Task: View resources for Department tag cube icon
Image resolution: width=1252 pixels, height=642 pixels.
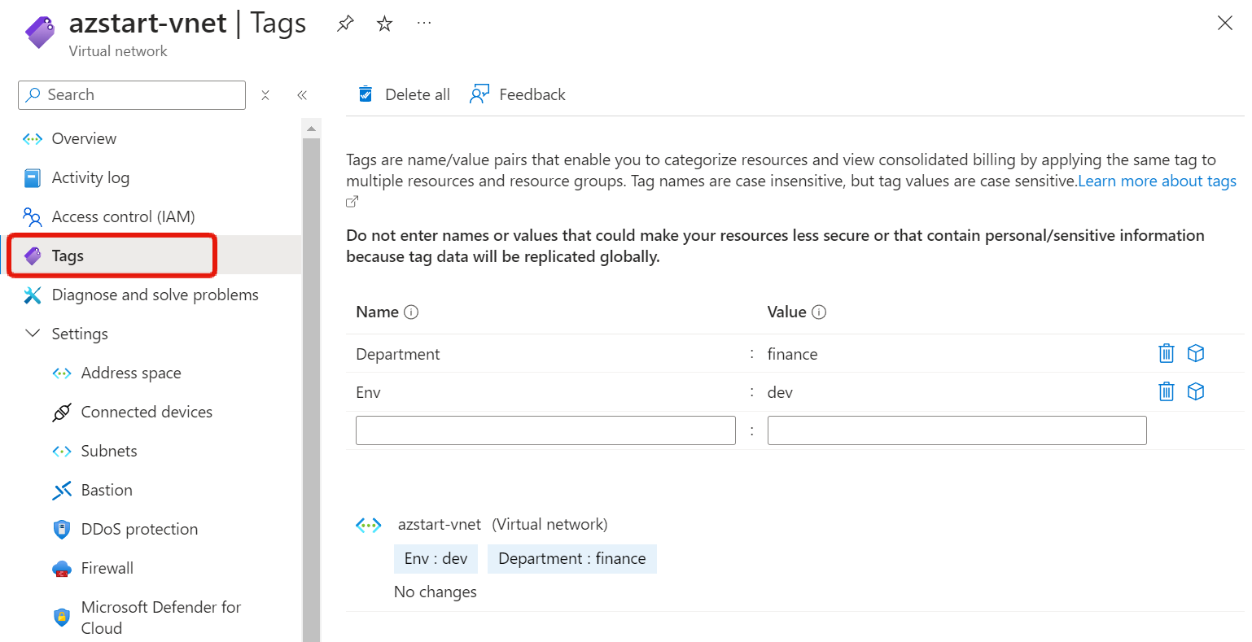Action: 1196,353
